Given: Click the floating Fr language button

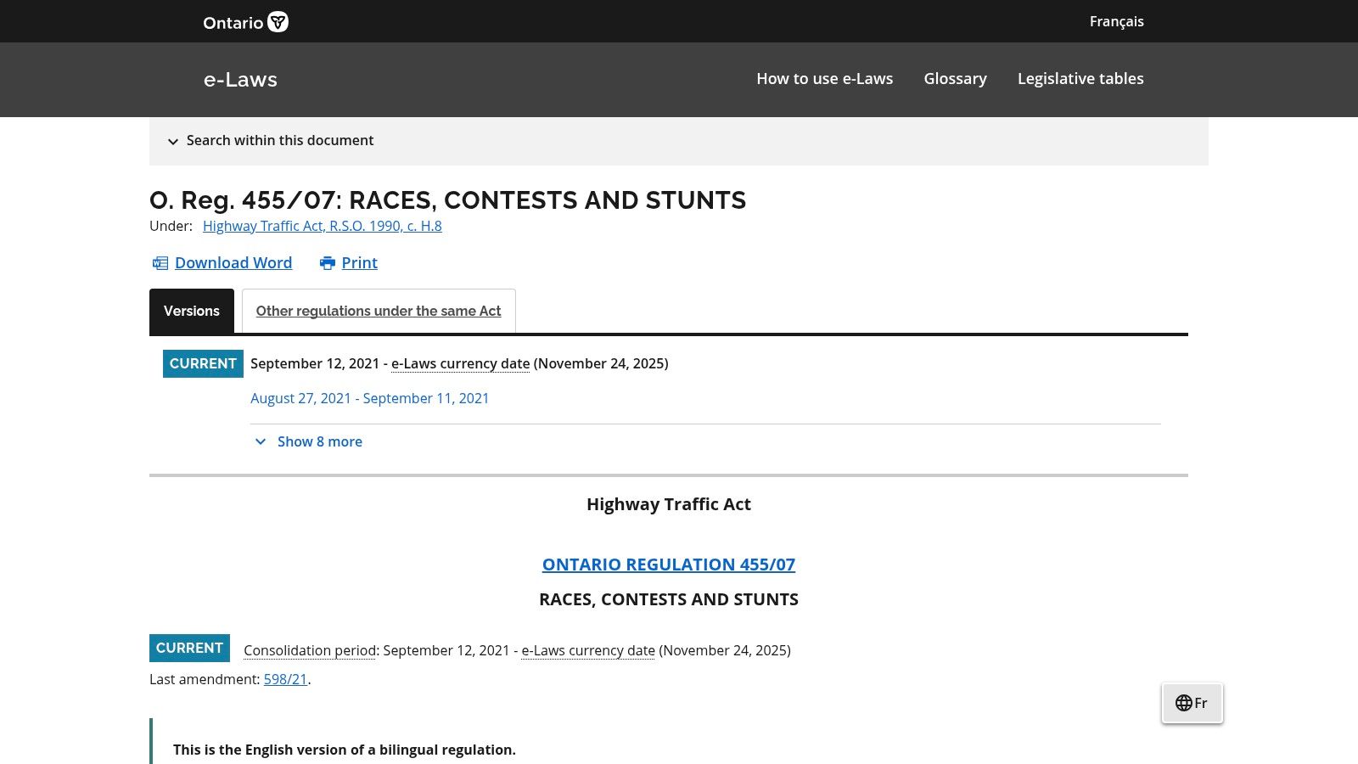Looking at the screenshot, I should pos(1192,703).
